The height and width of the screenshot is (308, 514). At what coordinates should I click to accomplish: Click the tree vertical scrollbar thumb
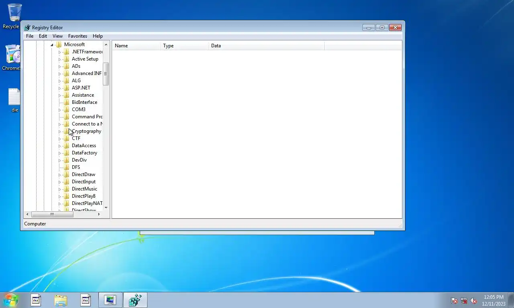[106, 74]
